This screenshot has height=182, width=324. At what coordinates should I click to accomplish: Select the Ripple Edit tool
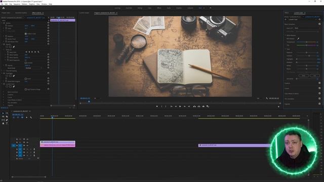3,117
